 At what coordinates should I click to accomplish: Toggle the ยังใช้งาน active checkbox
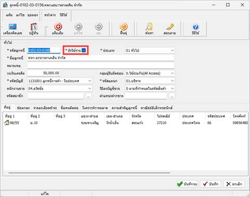84,50
